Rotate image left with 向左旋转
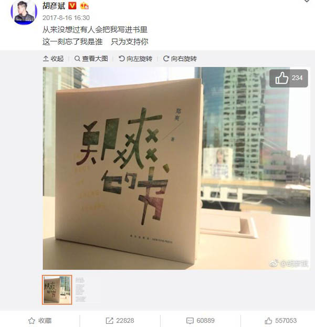The height and width of the screenshot is (327, 315). 135,59
